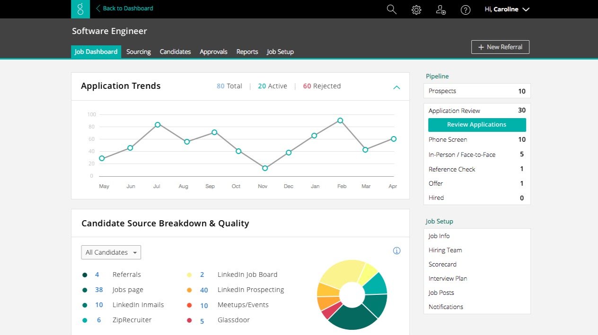Open the All Candidates dropdown
This screenshot has width=598, height=335.
[111, 252]
